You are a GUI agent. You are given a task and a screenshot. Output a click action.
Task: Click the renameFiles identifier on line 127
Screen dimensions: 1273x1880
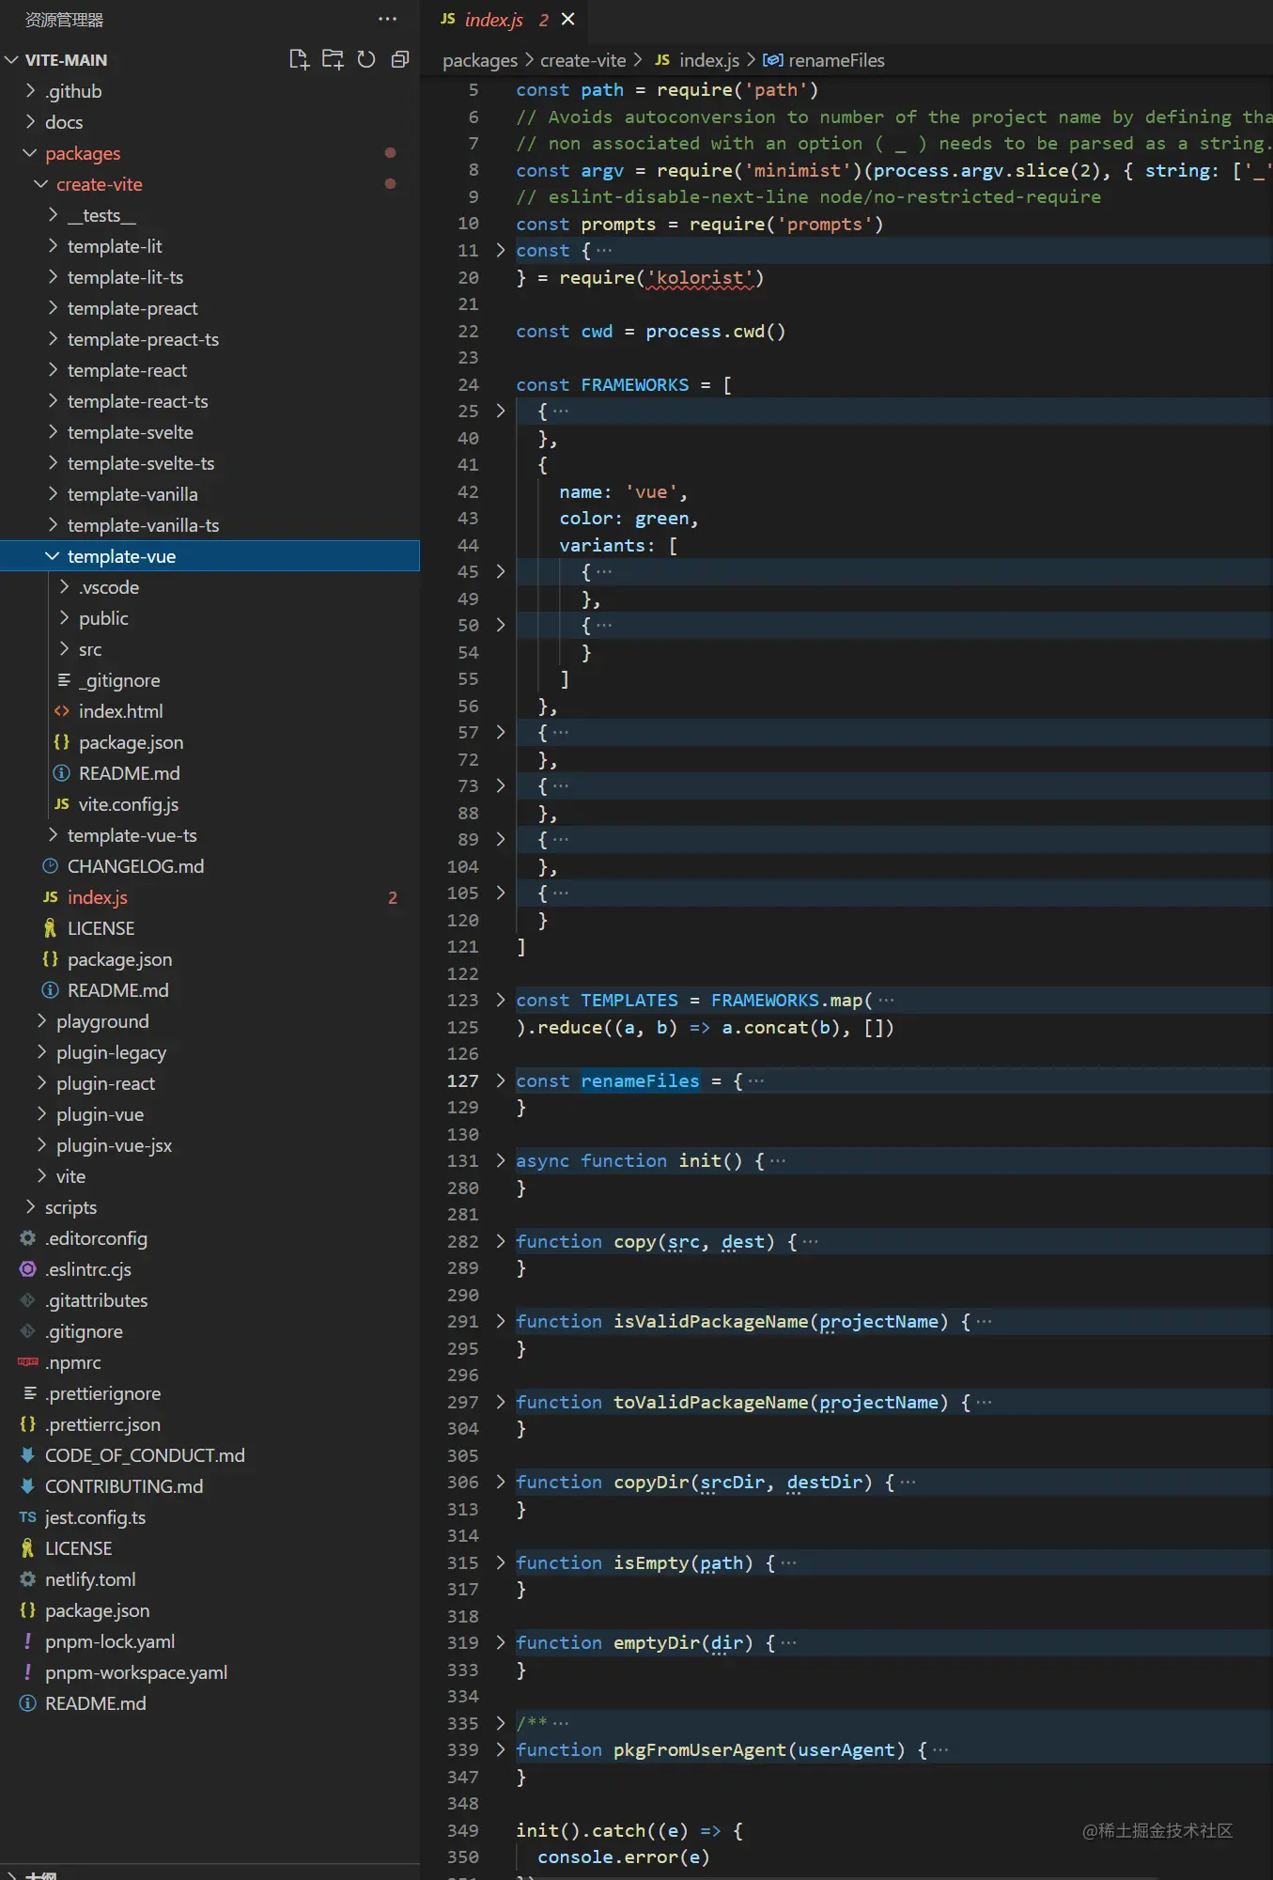[640, 1081]
